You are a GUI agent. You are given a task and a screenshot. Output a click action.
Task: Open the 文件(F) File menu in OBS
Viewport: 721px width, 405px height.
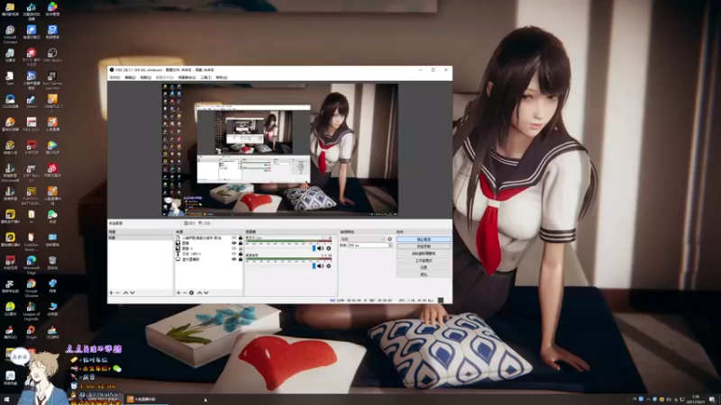115,77
